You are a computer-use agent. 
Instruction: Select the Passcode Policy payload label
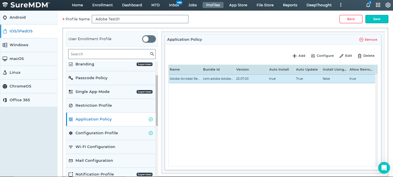[91, 78]
